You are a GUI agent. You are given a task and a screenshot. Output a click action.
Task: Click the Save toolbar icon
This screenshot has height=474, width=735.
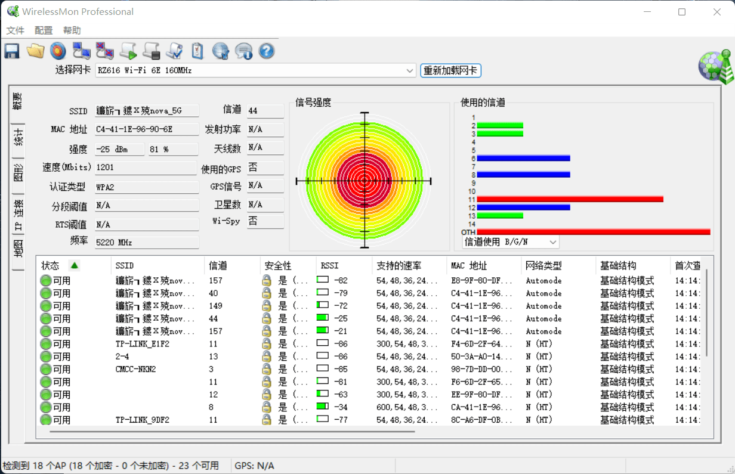[11, 51]
